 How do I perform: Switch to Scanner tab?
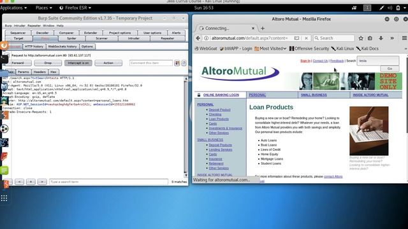tap(101, 38)
